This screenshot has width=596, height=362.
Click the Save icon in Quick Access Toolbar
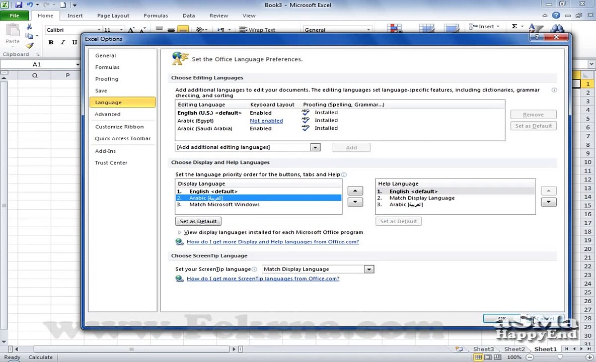tap(18, 5)
